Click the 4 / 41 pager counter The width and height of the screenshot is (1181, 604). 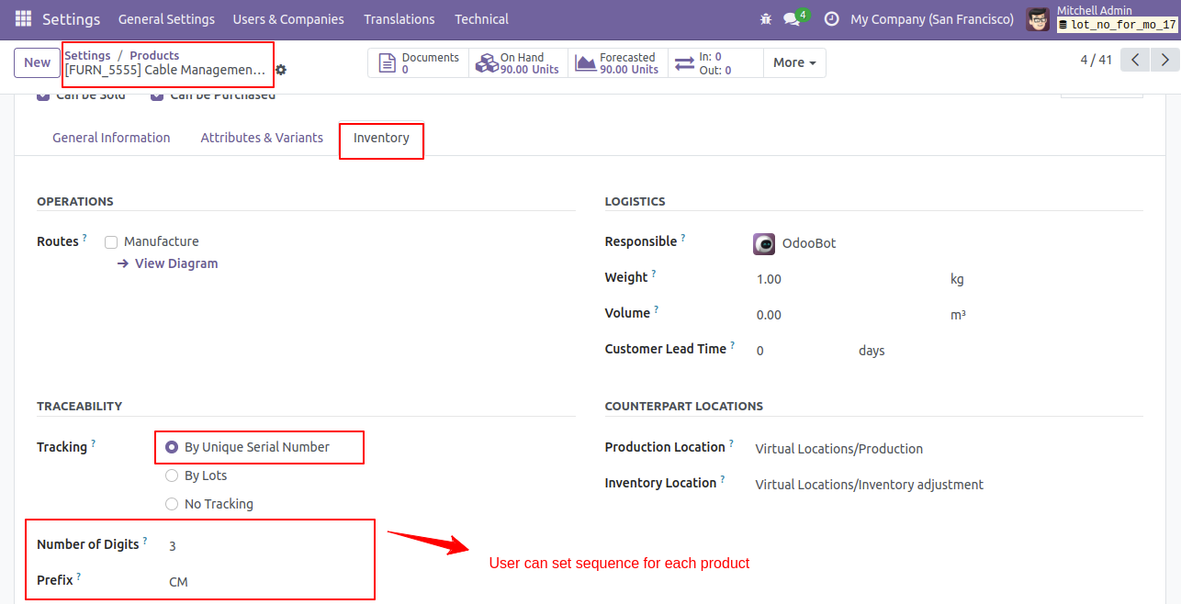1096,61
